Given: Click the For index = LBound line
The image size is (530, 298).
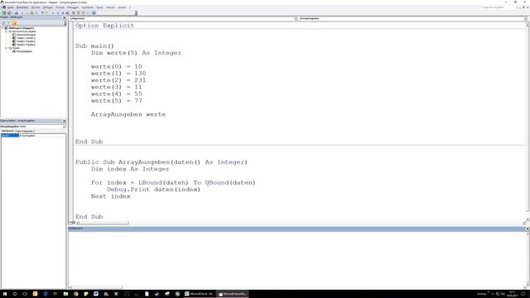Looking at the screenshot, I should [173, 183].
